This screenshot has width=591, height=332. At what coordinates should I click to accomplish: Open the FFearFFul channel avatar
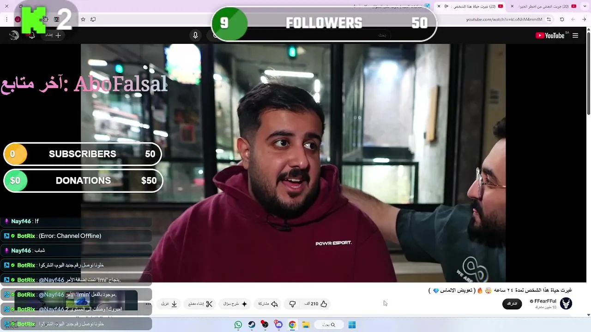566,303
